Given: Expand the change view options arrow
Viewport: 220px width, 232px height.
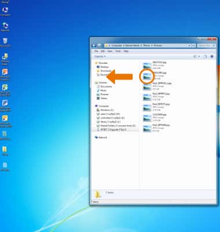Looking at the screenshot, I should coord(199,56).
